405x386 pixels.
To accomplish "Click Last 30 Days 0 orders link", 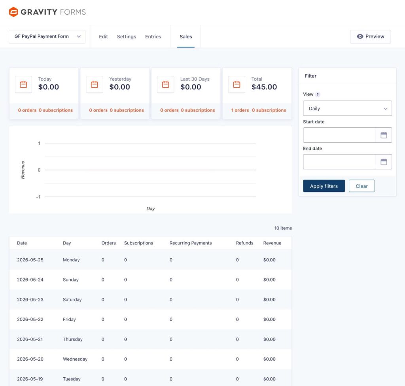I will pos(169,110).
